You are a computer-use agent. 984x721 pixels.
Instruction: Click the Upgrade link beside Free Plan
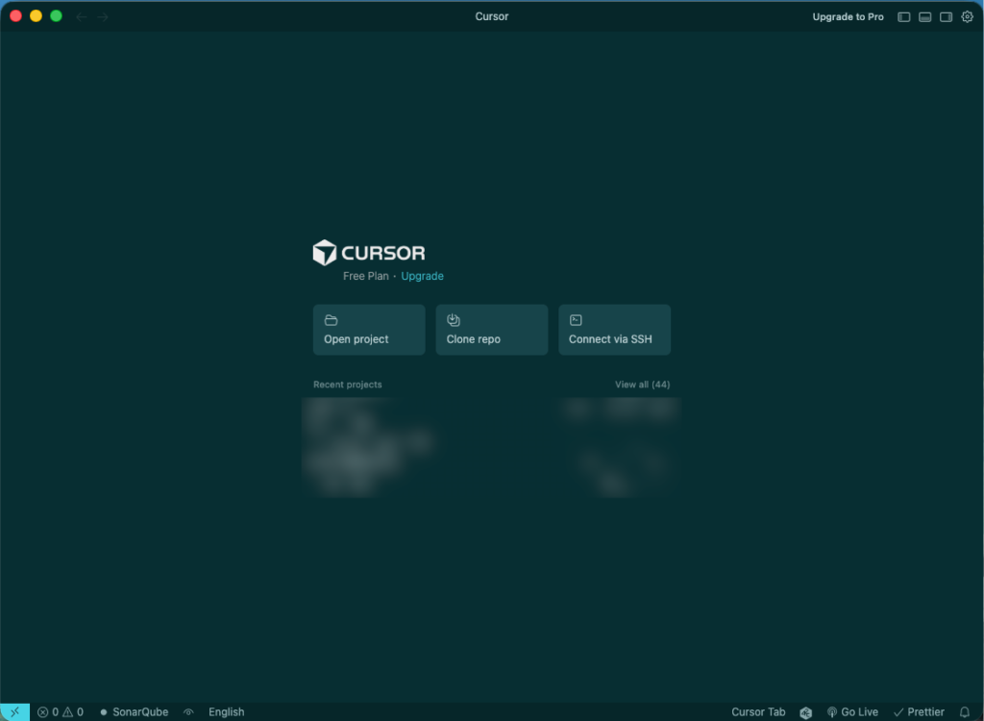(x=422, y=276)
